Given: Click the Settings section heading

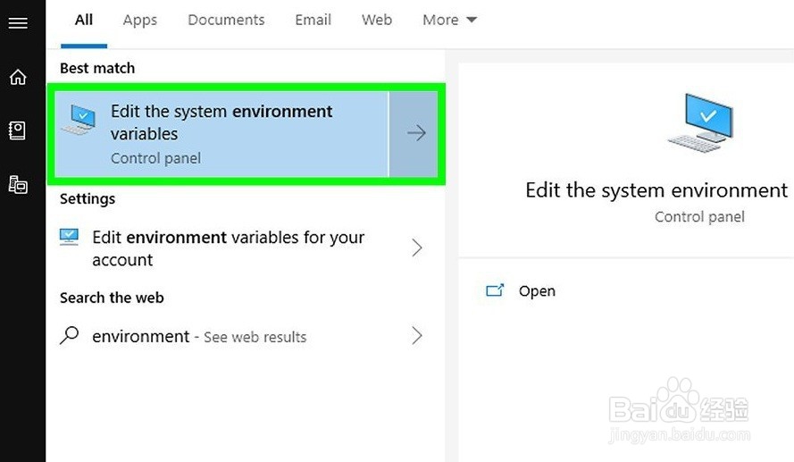Looking at the screenshot, I should [88, 198].
